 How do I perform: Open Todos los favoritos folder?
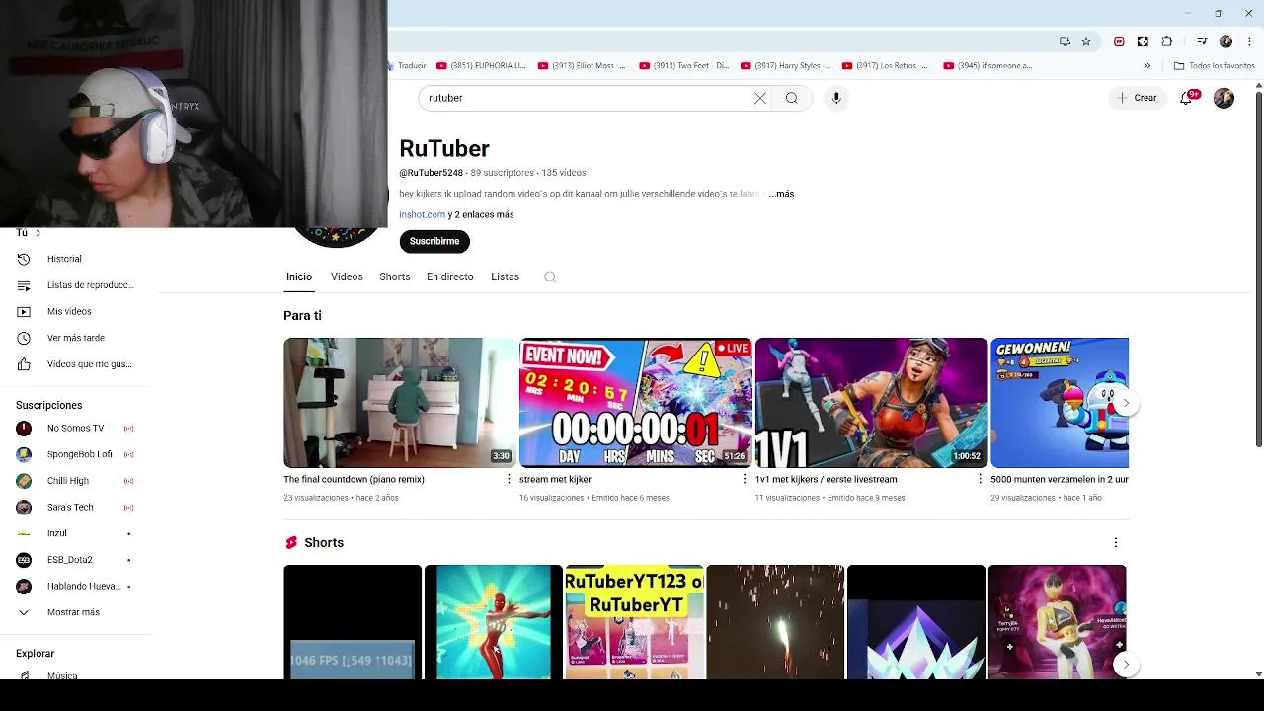point(1214,66)
